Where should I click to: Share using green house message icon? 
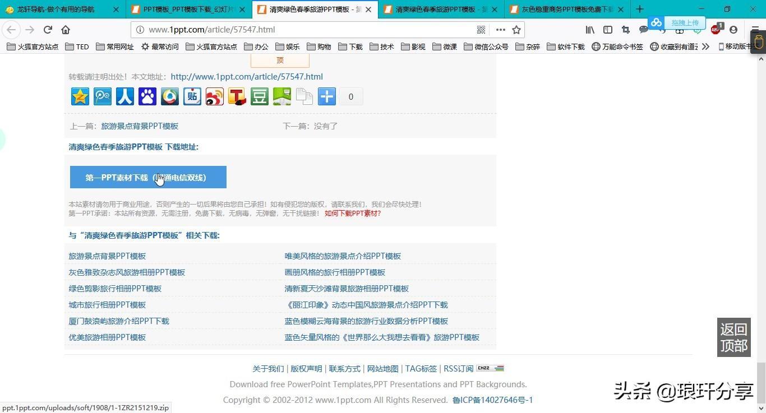tap(282, 96)
